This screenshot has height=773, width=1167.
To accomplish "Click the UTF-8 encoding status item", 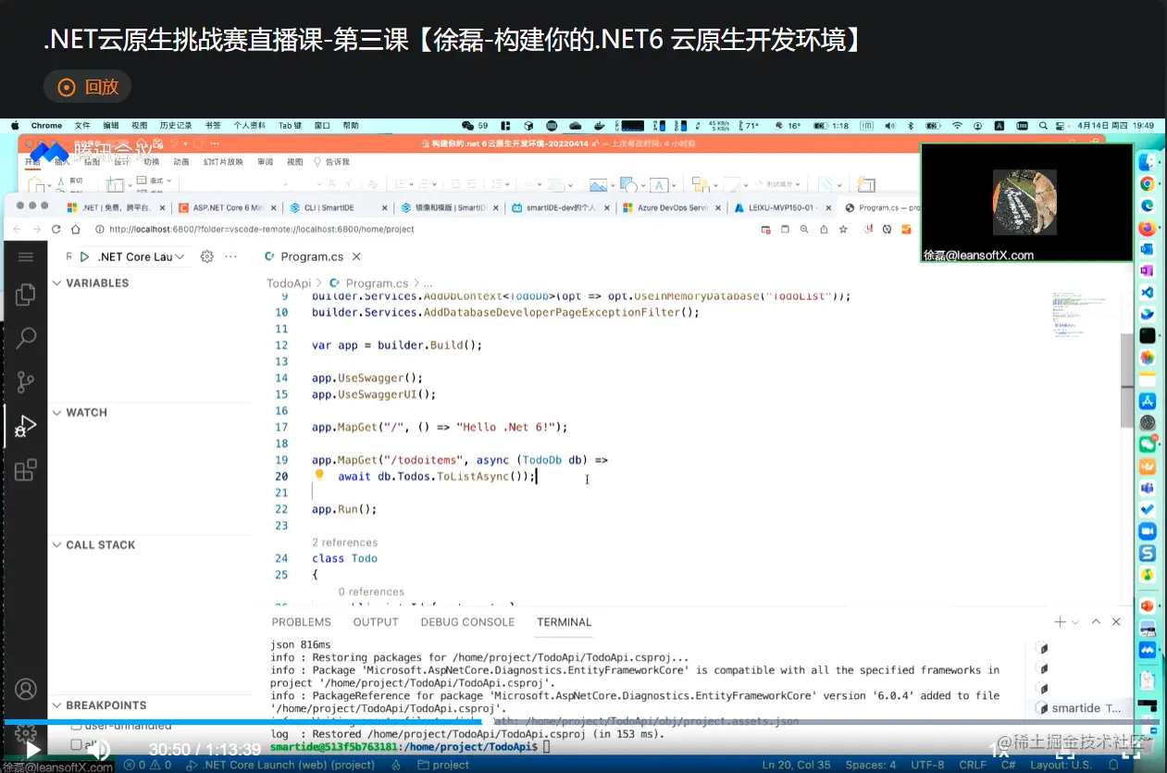I will coord(926,765).
